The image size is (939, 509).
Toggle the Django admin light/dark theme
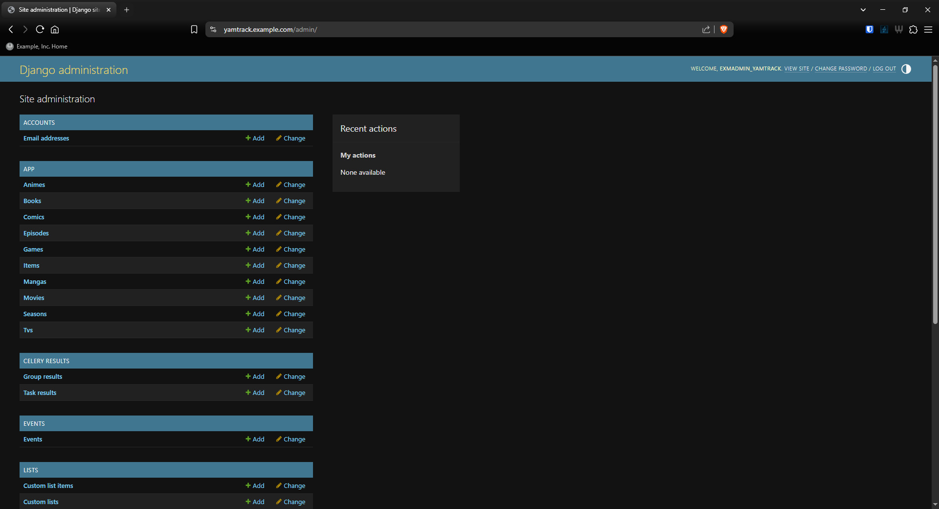906,69
